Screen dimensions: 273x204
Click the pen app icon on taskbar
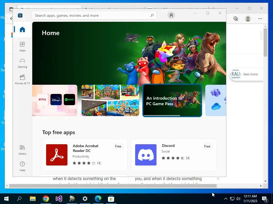tap(72, 199)
